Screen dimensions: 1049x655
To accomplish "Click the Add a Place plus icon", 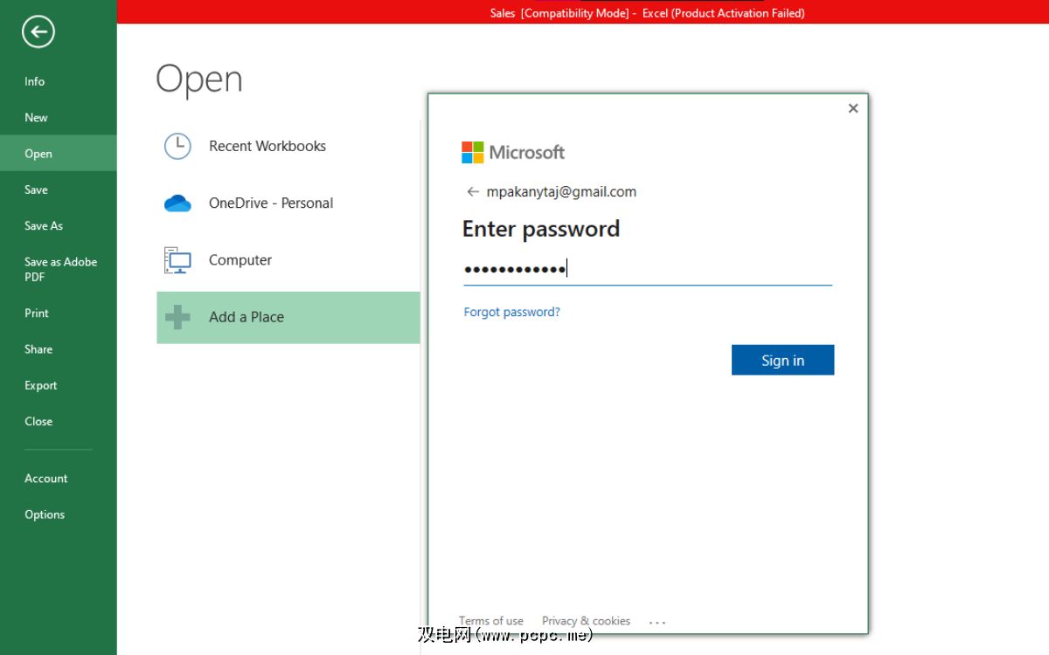I will coord(177,317).
